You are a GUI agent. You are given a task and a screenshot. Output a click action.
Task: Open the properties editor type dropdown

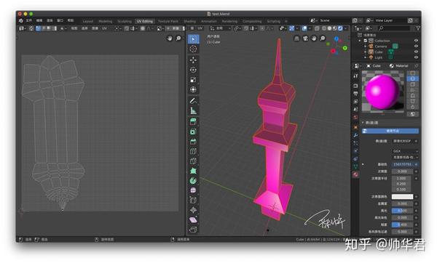[358, 66]
